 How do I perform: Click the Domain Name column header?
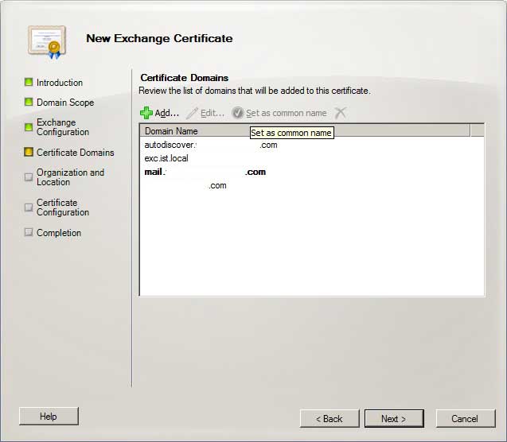171,131
